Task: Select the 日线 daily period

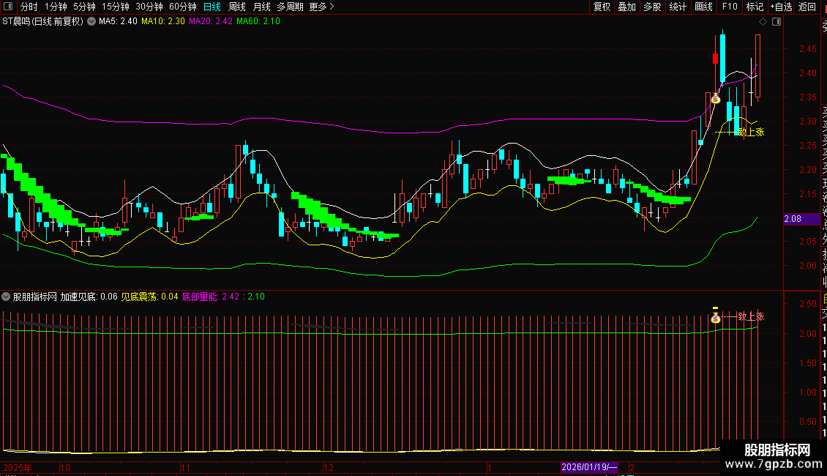Action: (212, 7)
